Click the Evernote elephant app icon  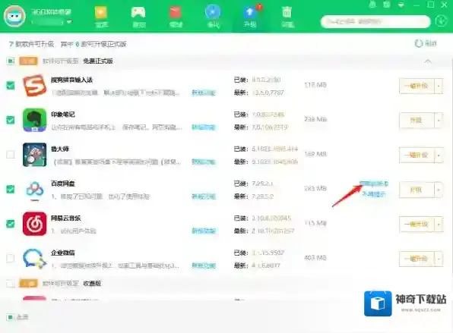coord(34,120)
